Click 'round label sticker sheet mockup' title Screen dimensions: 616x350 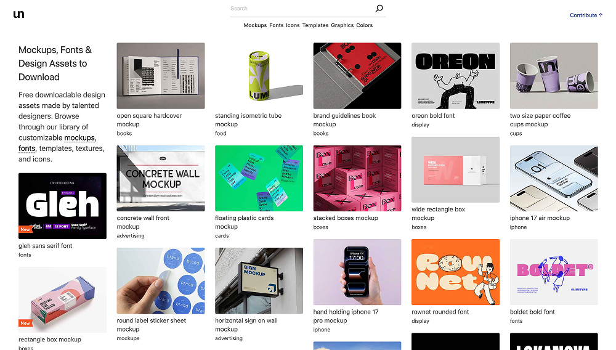(152, 325)
